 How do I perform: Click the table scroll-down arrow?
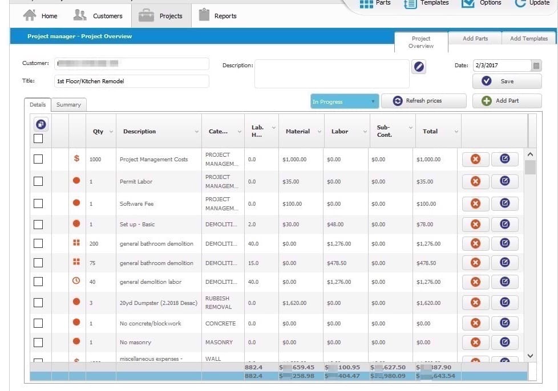tap(530, 356)
